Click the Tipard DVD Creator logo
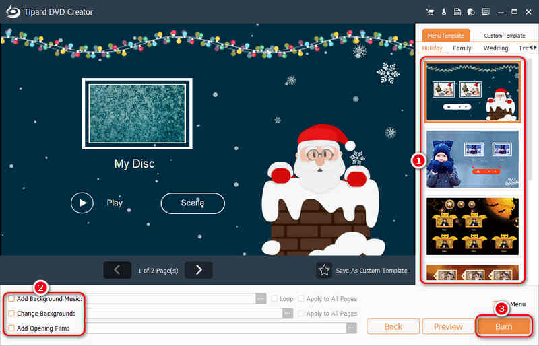This screenshot has height=346, width=539. [x=13, y=11]
